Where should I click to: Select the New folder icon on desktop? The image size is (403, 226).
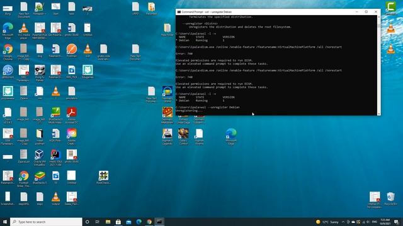point(167,30)
